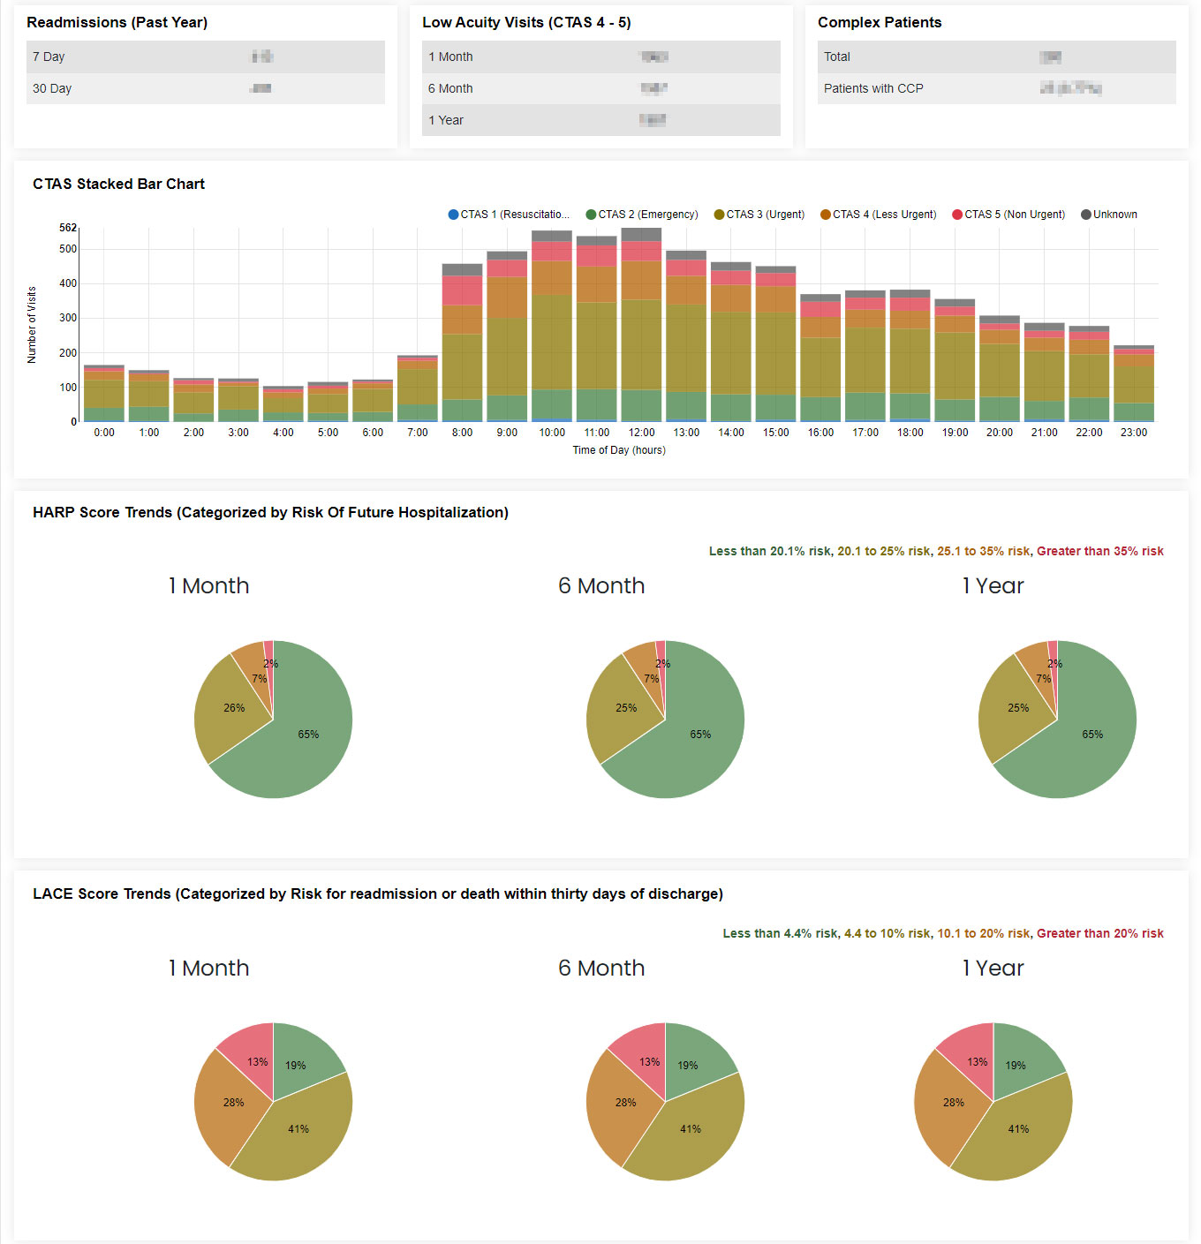
Task: Toggle the CTAS 1 (Resuscitation) legend entry
Action: coord(509,215)
